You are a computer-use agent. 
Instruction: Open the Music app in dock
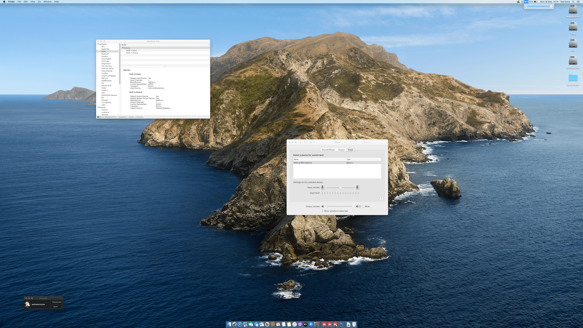pyautogui.click(x=295, y=324)
